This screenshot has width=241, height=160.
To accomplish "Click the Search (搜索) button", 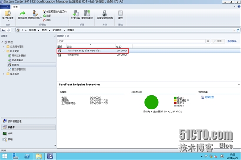I will pyautogui.click(x=218, y=41).
